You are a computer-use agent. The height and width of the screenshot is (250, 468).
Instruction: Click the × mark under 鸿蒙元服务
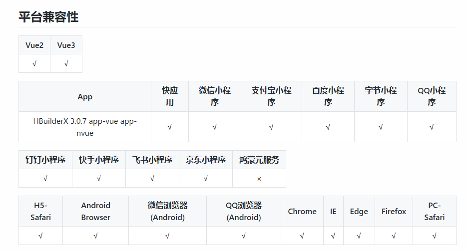point(259,178)
